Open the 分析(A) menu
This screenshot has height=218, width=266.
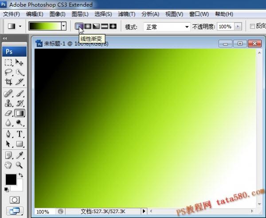(x=150, y=14)
